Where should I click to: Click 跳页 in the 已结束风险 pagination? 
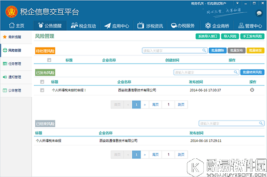click(x=181, y=154)
